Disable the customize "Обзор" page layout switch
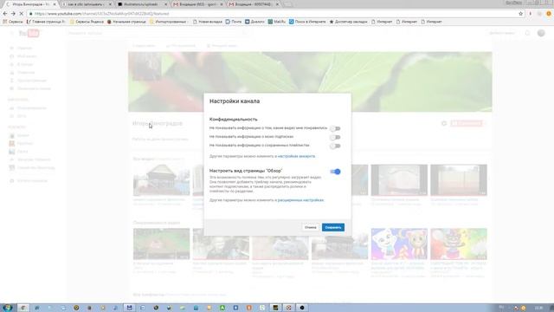Image resolution: width=554 pixels, height=312 pixels. click(335, 172)
